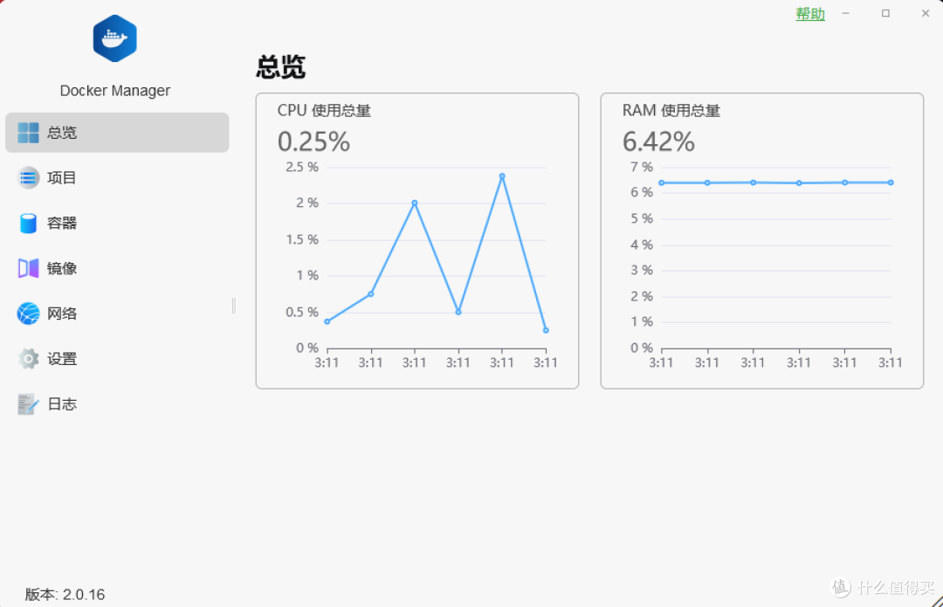
Task: Click the window resize grip corner
Action: point(936,600)
